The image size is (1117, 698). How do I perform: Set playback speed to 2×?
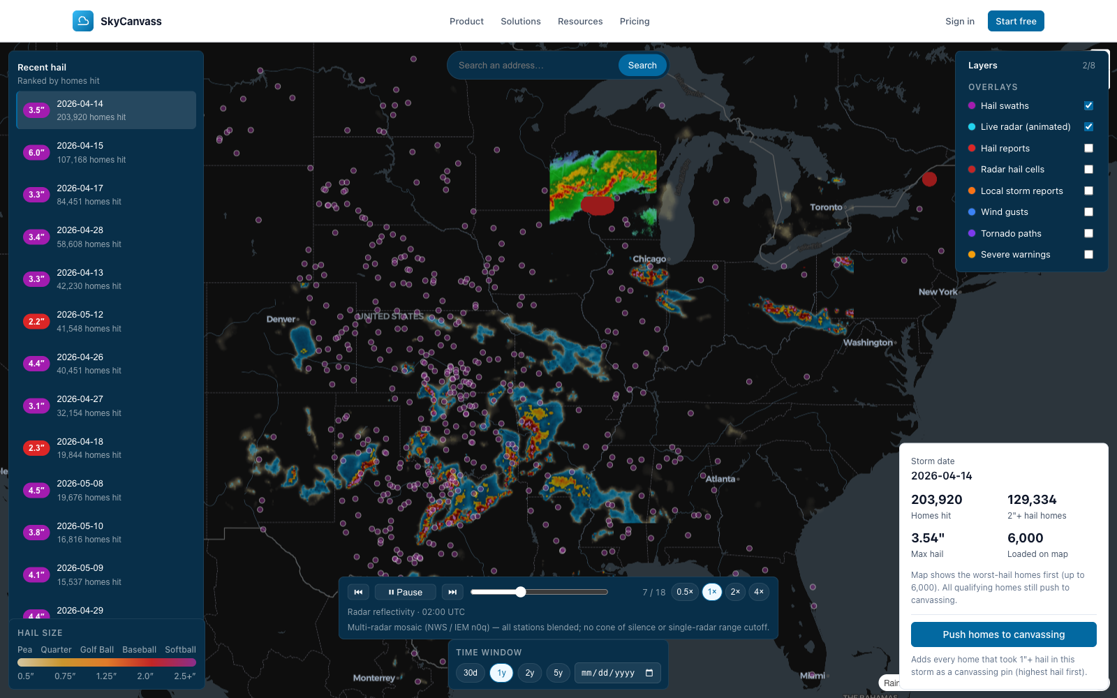point(735,592)
